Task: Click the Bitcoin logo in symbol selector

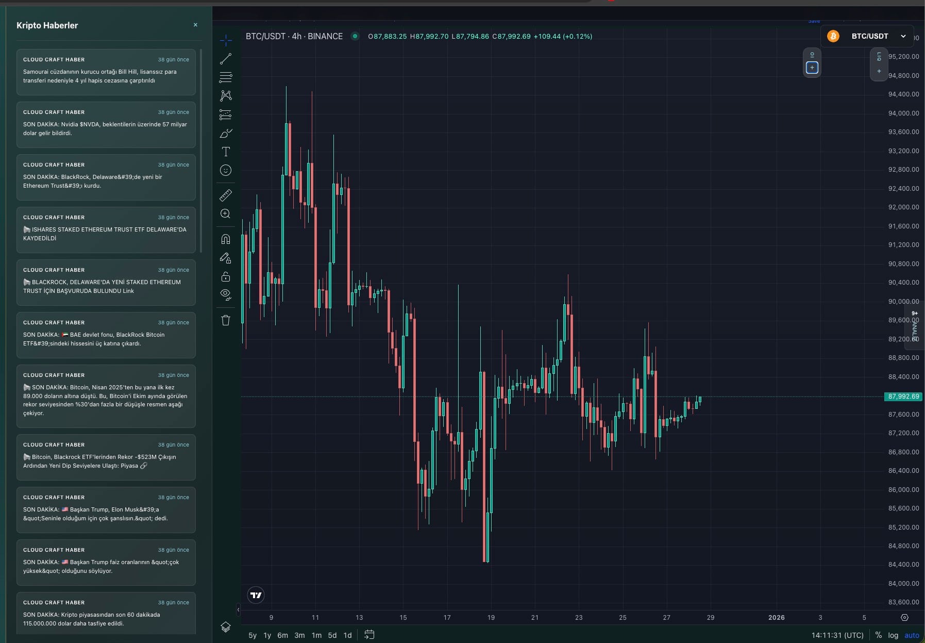Action: 833,36
